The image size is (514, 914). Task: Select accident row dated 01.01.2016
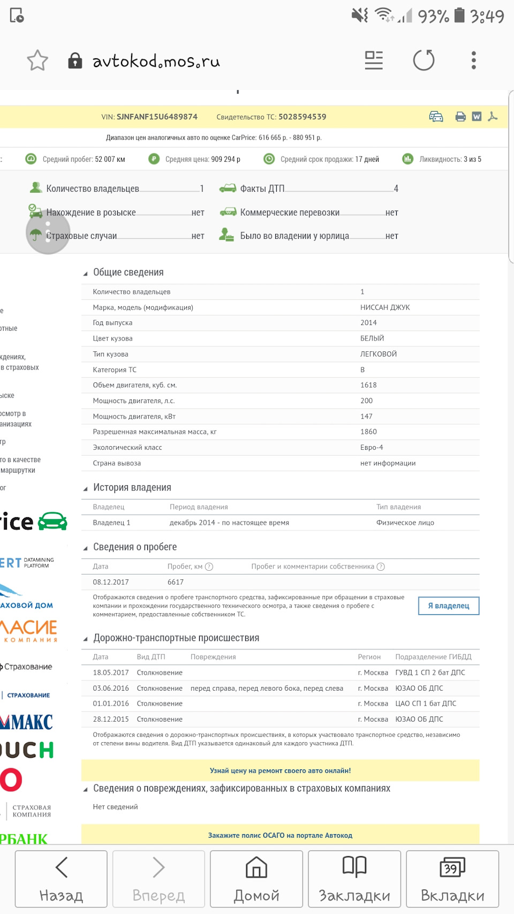[x=281, y=704]
